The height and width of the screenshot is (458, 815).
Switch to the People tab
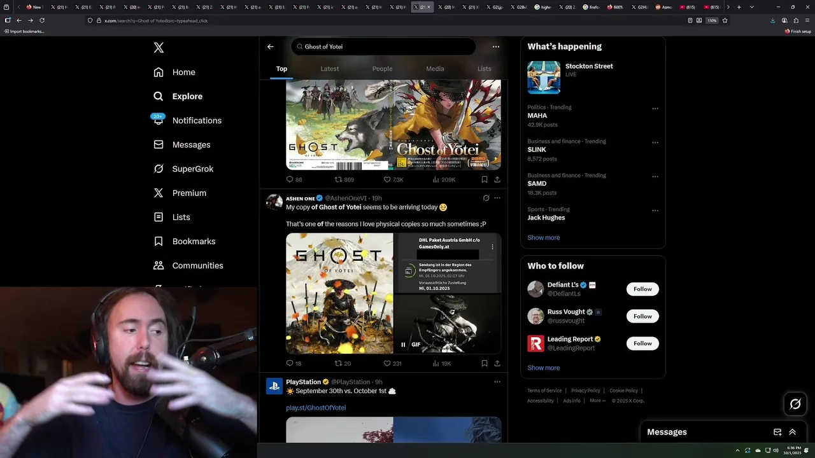382,69
